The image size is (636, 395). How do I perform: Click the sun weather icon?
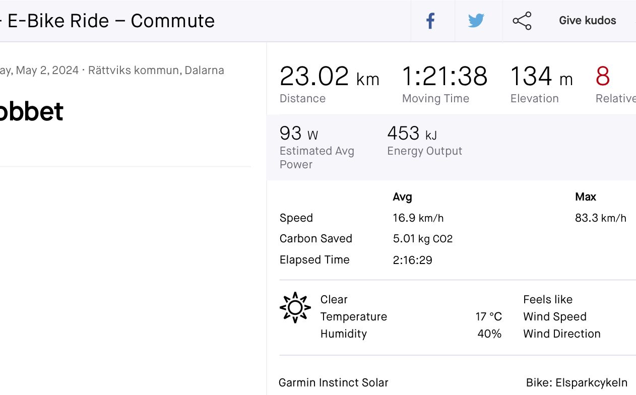coord(295,307)
